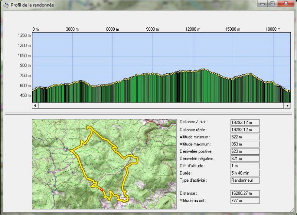Click the "Dénivelée positive :" label
Viewport: 297px width, 215px height.
(196, 151)
